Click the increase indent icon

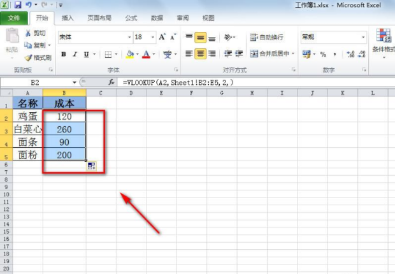(x=239, y=54)
